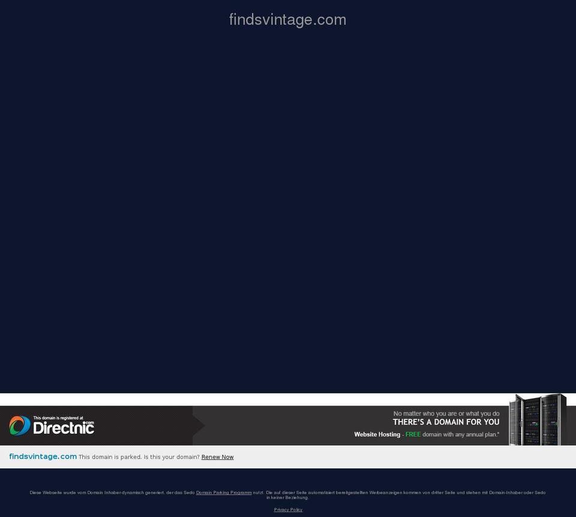
Task: Open the Directnic logo
Action: [x=52, y=426]
